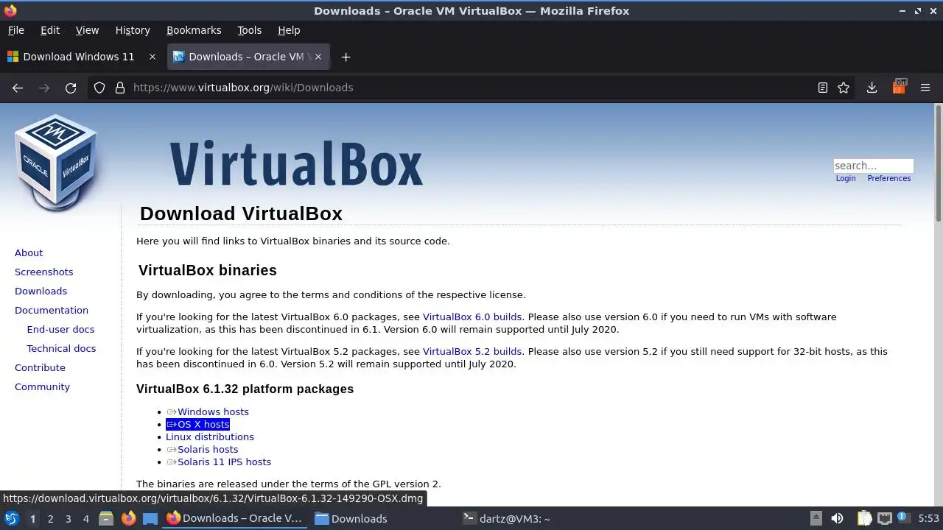Screen dimensions: 943x530
Task: Click the VirtualBox wordmark banner
Action: (296, 163)
